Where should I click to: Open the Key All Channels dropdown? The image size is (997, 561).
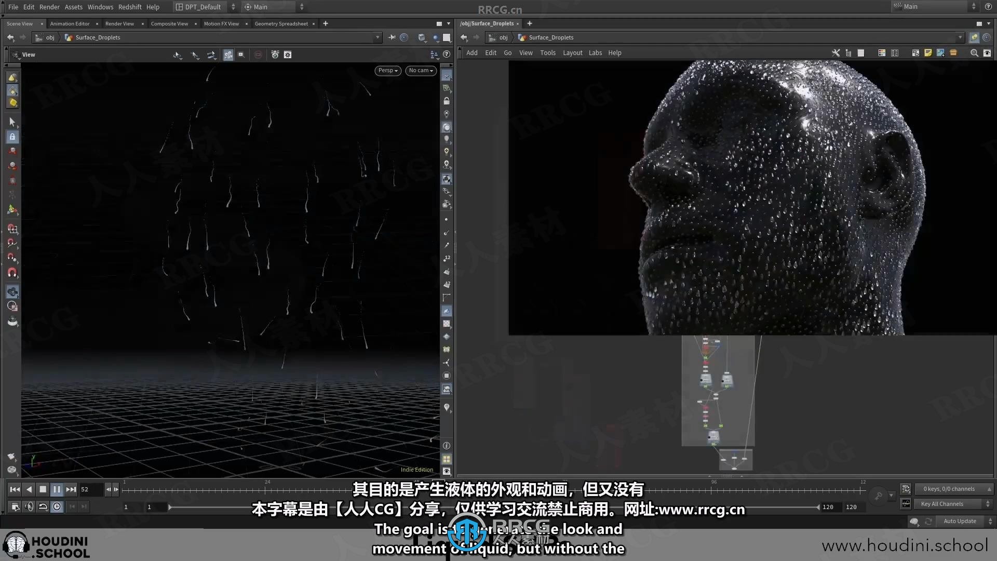(953, 504)
